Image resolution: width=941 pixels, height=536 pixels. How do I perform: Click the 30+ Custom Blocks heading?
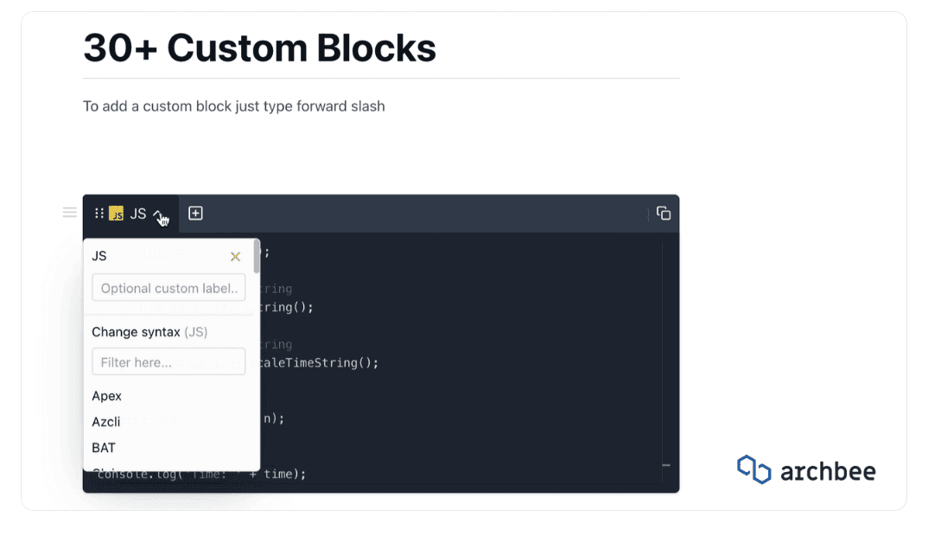[x=259, y=48]
